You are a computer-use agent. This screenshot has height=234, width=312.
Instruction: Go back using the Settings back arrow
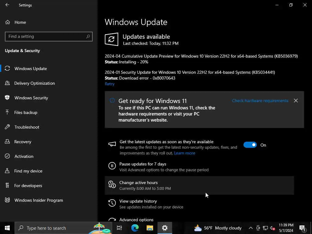(x=7, y=5)
